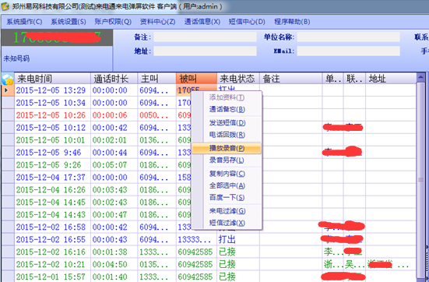Open the 账户权限(Q) menu

click(113, 22)
